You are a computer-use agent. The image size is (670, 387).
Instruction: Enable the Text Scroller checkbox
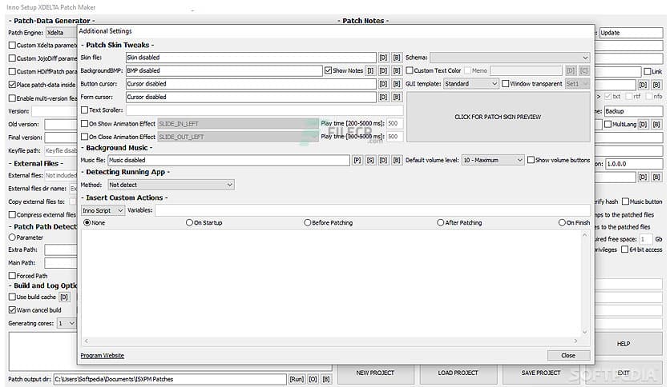pos(85,110)
